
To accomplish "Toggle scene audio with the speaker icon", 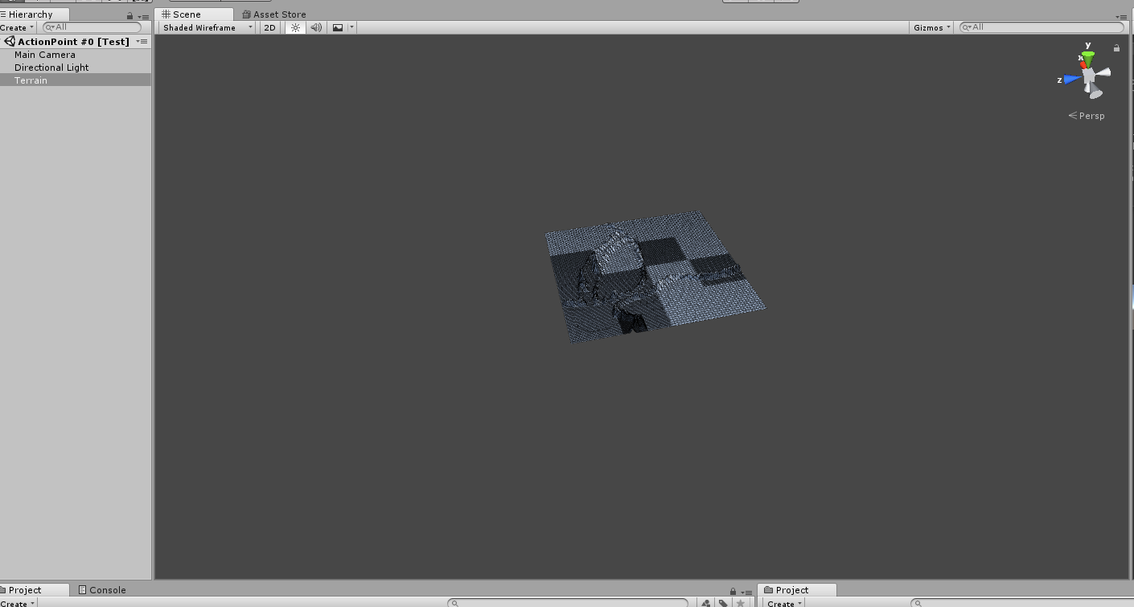I will [x=316, y=27].
